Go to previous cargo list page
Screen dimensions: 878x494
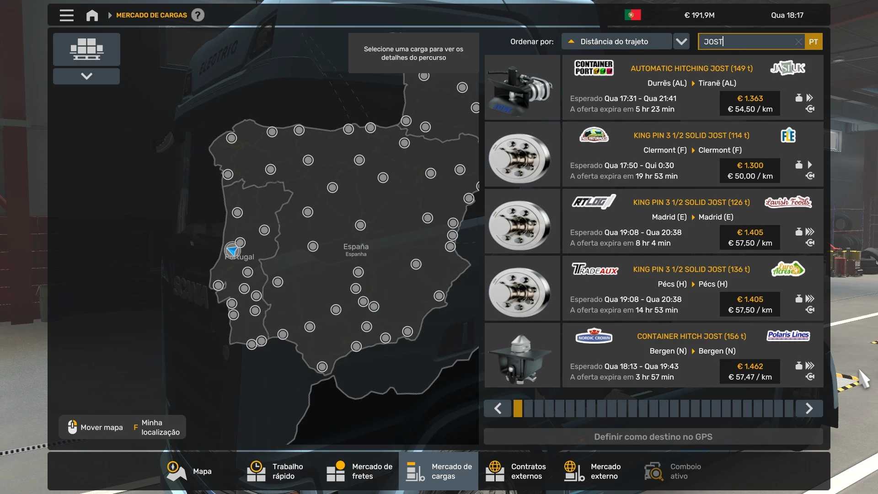pos(498,408)
